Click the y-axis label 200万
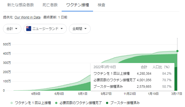 point(7,72)
